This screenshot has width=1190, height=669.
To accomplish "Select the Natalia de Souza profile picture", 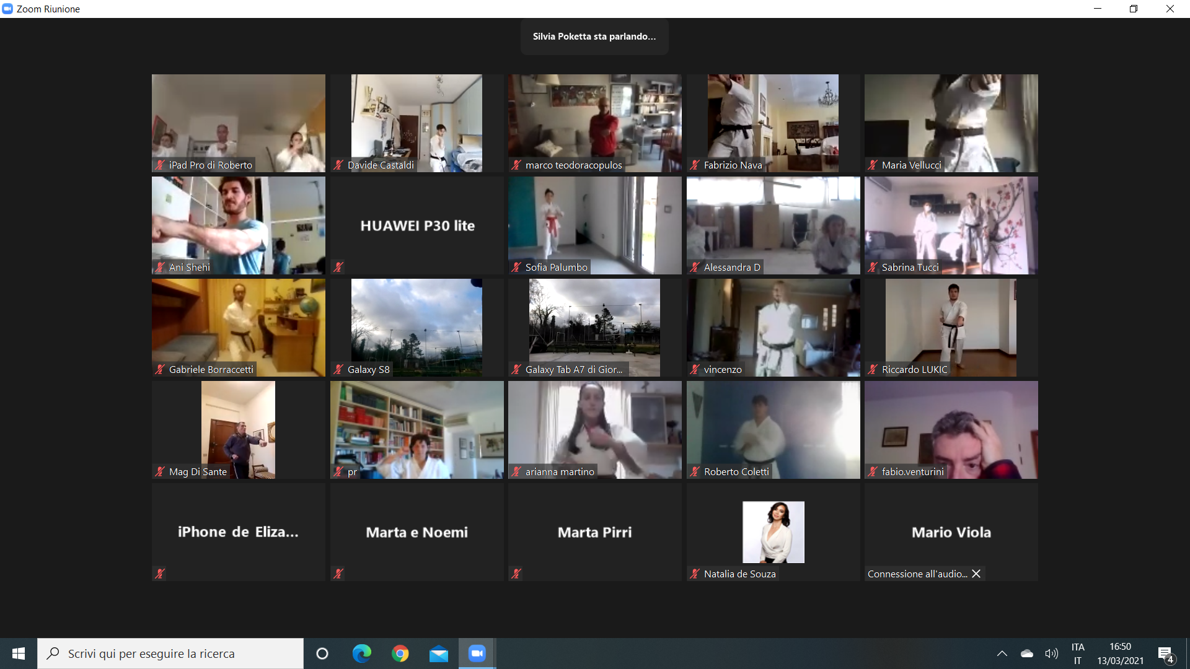I will coord(773,532).
